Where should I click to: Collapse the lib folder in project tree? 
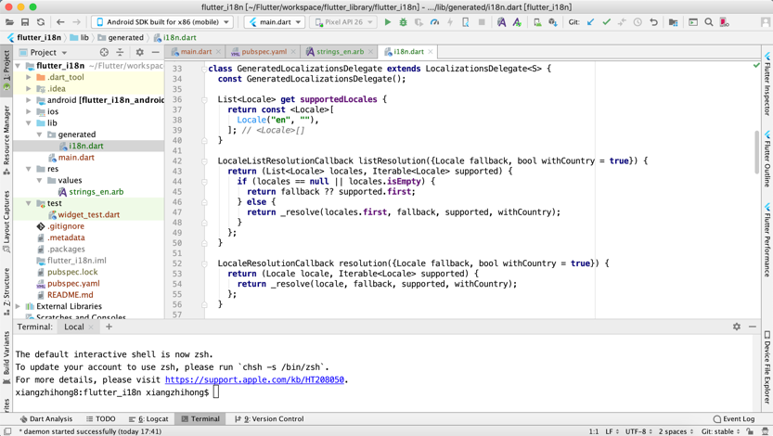tap(29, 123)
